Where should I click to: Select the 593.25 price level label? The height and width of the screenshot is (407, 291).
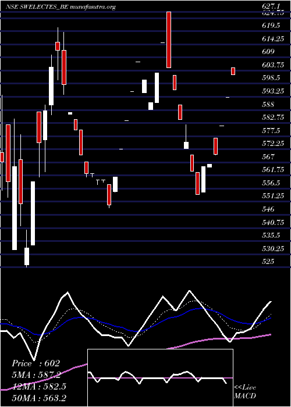coord(273,91)
